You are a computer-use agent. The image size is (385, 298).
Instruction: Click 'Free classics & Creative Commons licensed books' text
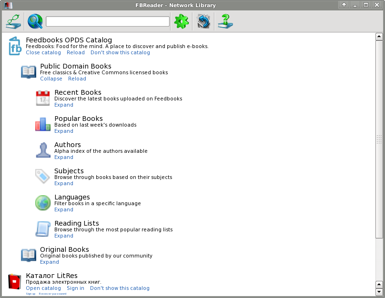click(x=104, y=73)
